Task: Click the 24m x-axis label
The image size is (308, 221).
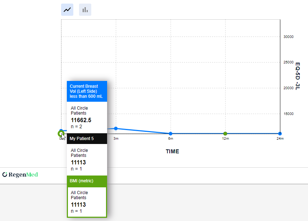Action: (280, 139)
